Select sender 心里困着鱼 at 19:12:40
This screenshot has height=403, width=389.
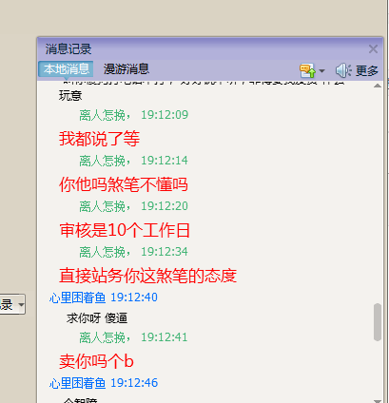(x=77, y=297)
